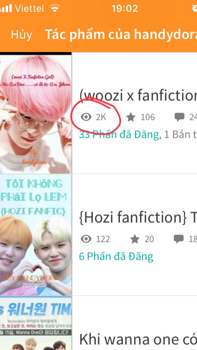Click the Tác phẩm của handydora header title

121,35
